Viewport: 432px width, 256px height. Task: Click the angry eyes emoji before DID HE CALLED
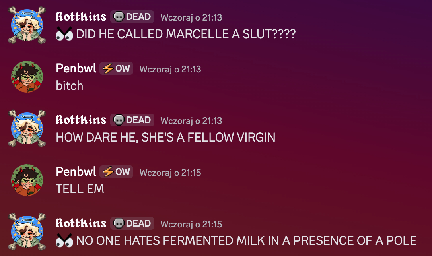coord(64,34)
